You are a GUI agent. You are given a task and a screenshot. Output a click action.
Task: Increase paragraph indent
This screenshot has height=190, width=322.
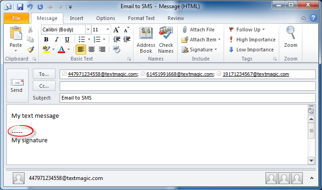click(127, 39)
